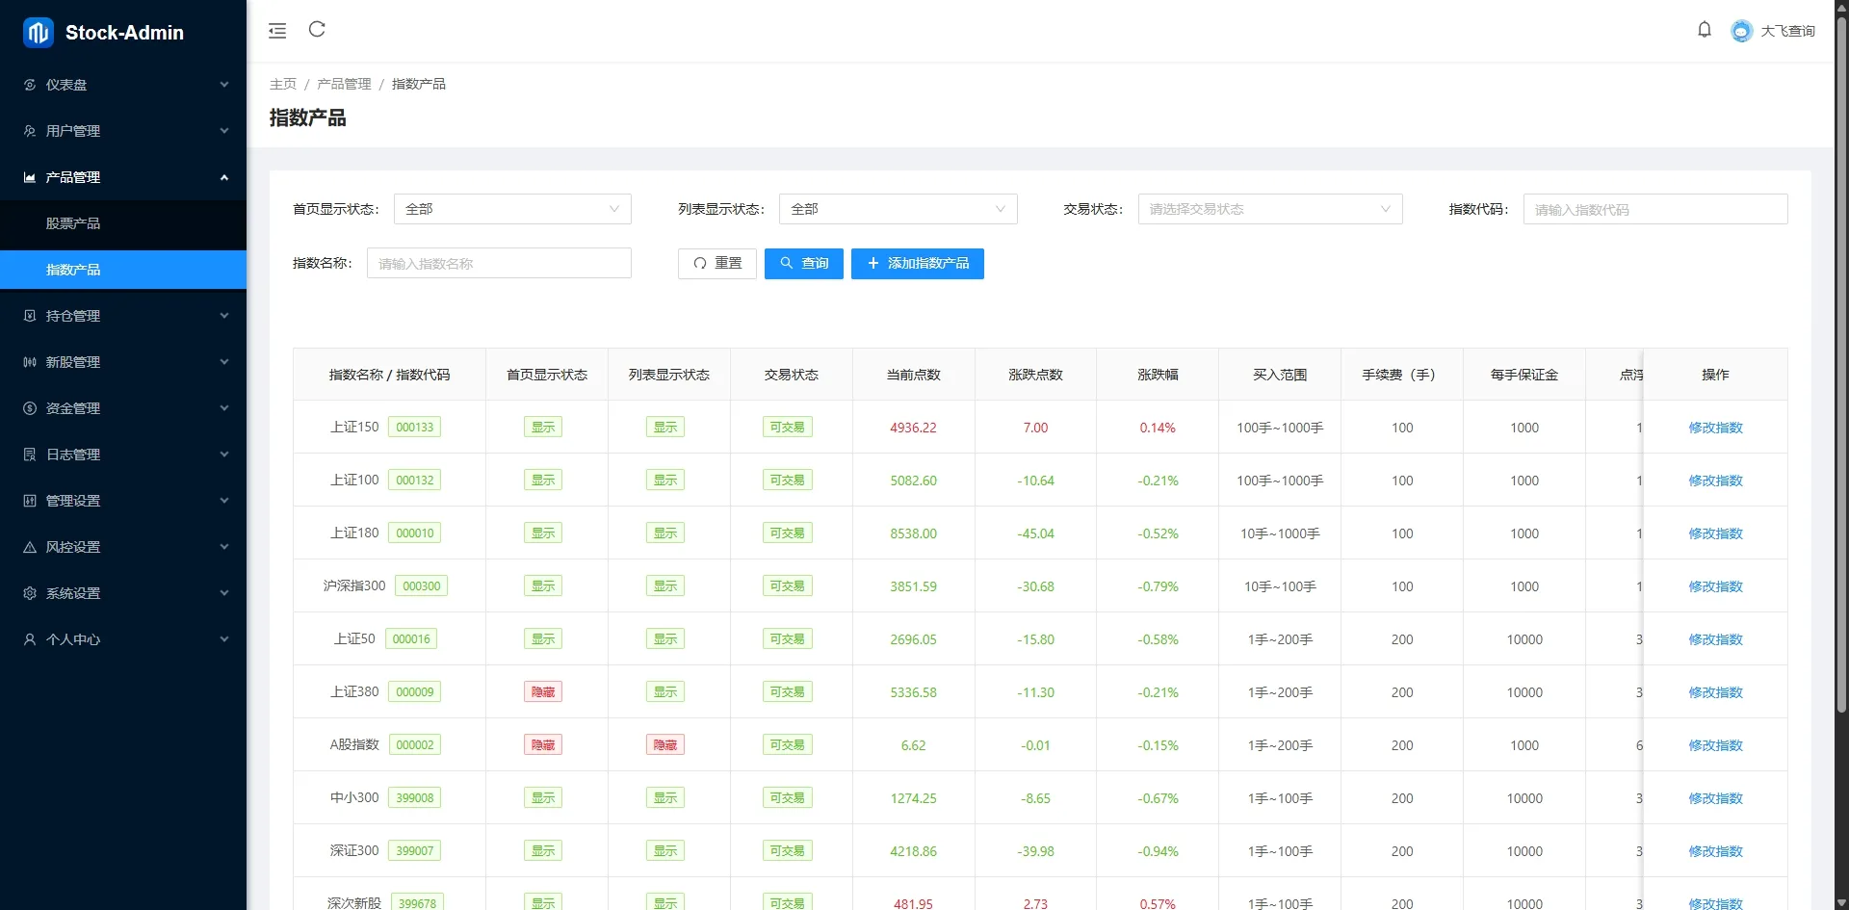1849x910 pixels.
Task: Click 修改指数 for 上证100
Action: point(1715,481)
